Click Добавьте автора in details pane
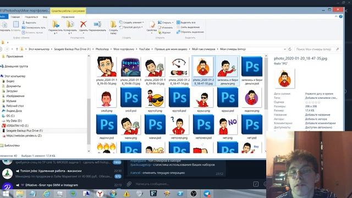Viewport: 352px width, 198px height. tap(316, 119)
